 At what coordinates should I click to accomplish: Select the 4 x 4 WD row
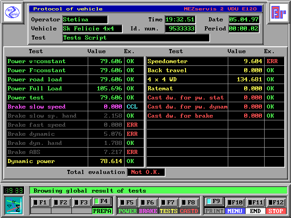[x=216, y=79]
